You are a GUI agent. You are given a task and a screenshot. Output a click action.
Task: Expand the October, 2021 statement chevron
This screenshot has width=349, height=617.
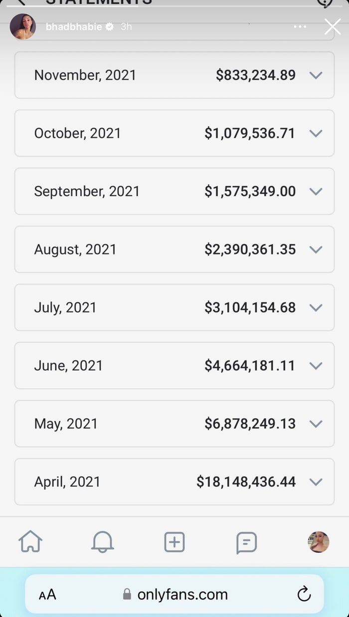coord(316,133)
